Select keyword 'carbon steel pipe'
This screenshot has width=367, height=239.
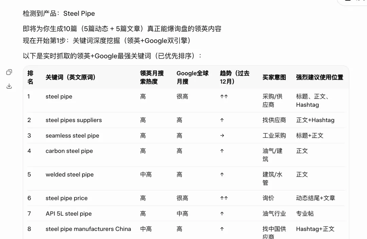click(69, 151)
